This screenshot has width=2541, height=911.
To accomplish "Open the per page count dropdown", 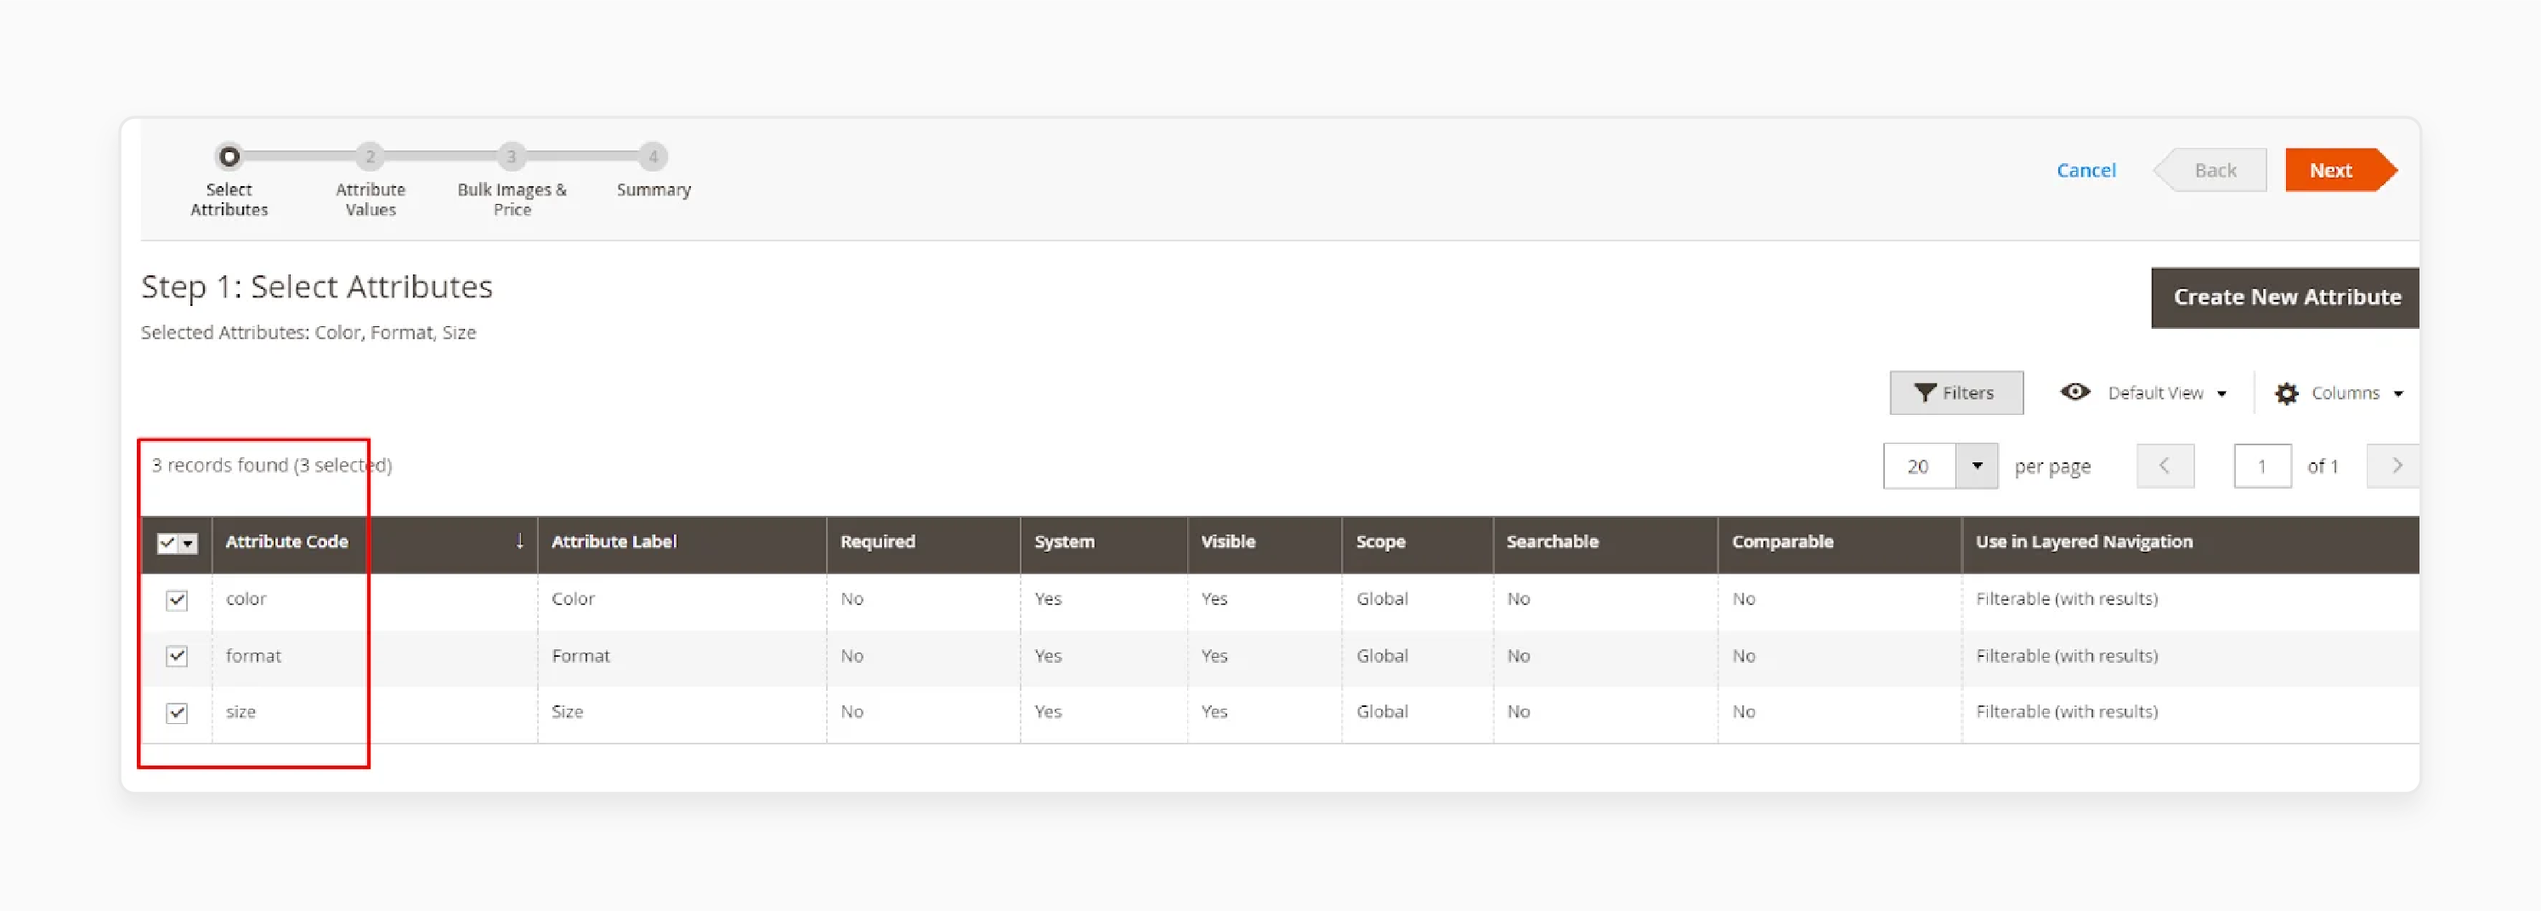I will (x=1978, y=467).
